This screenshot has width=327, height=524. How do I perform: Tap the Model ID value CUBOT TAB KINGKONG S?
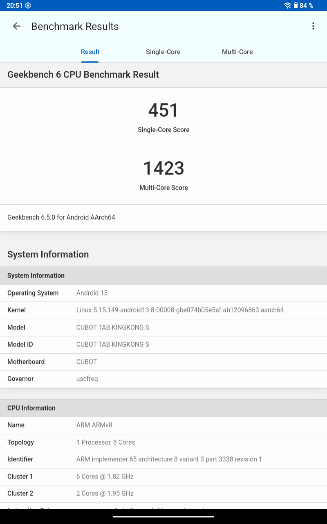coord(112,345)
